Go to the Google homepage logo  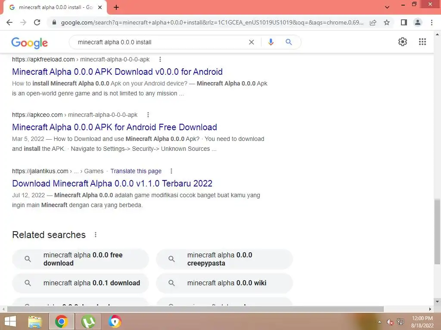point(30,43)
